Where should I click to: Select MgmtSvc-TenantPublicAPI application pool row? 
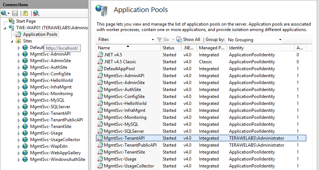130,145
